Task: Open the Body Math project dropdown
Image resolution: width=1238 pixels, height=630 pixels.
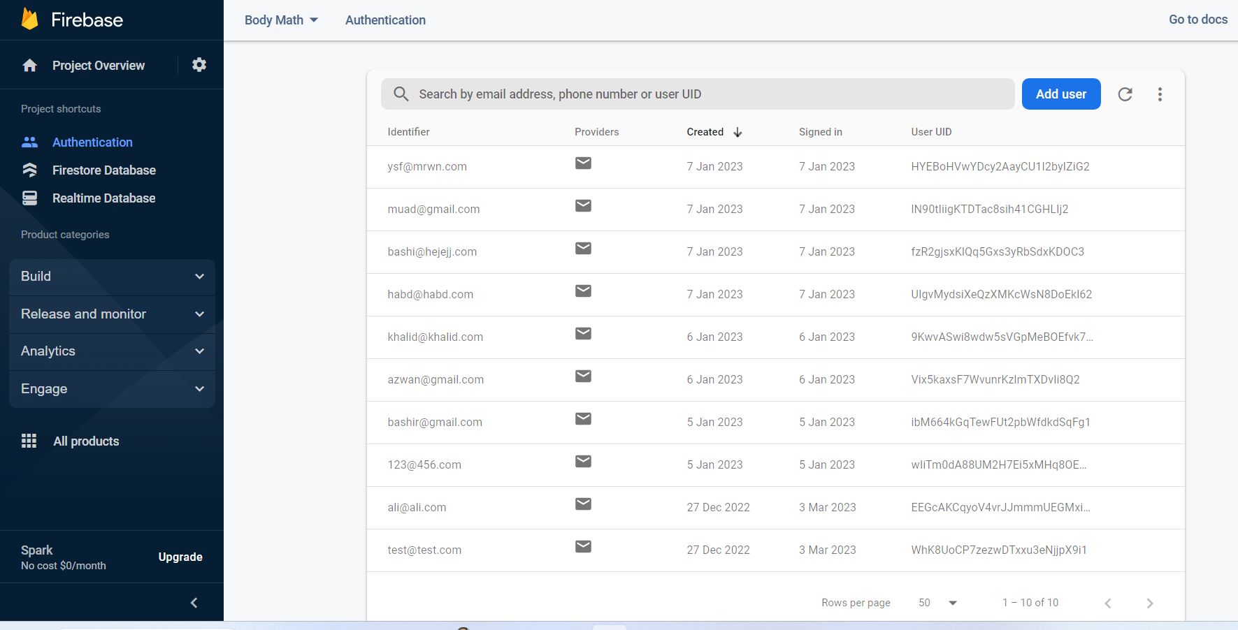Action: coord(280,20)
